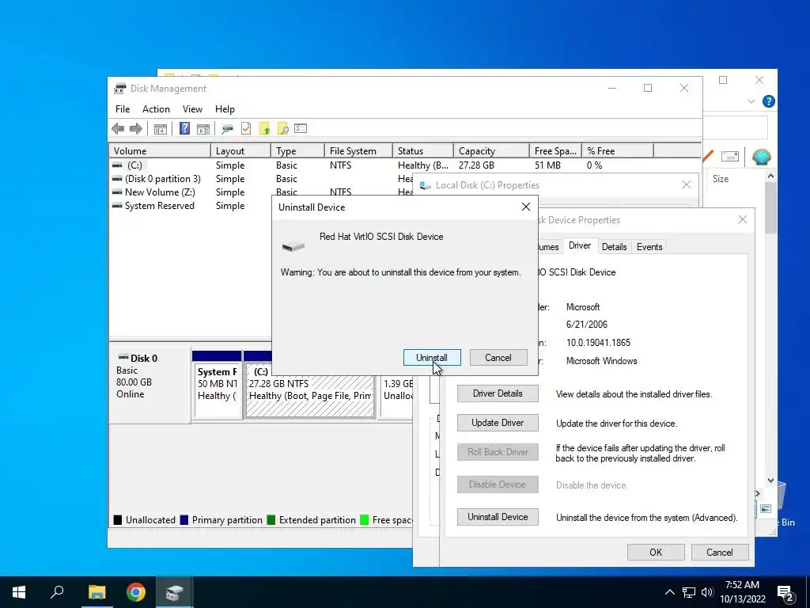Open File Explorer from the taskbar
The height and width of the screenshot is (608, 810).
97,592
